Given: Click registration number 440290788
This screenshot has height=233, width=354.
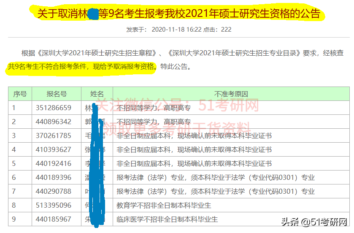Looking at the screenshot, I should tap(53, 192).
